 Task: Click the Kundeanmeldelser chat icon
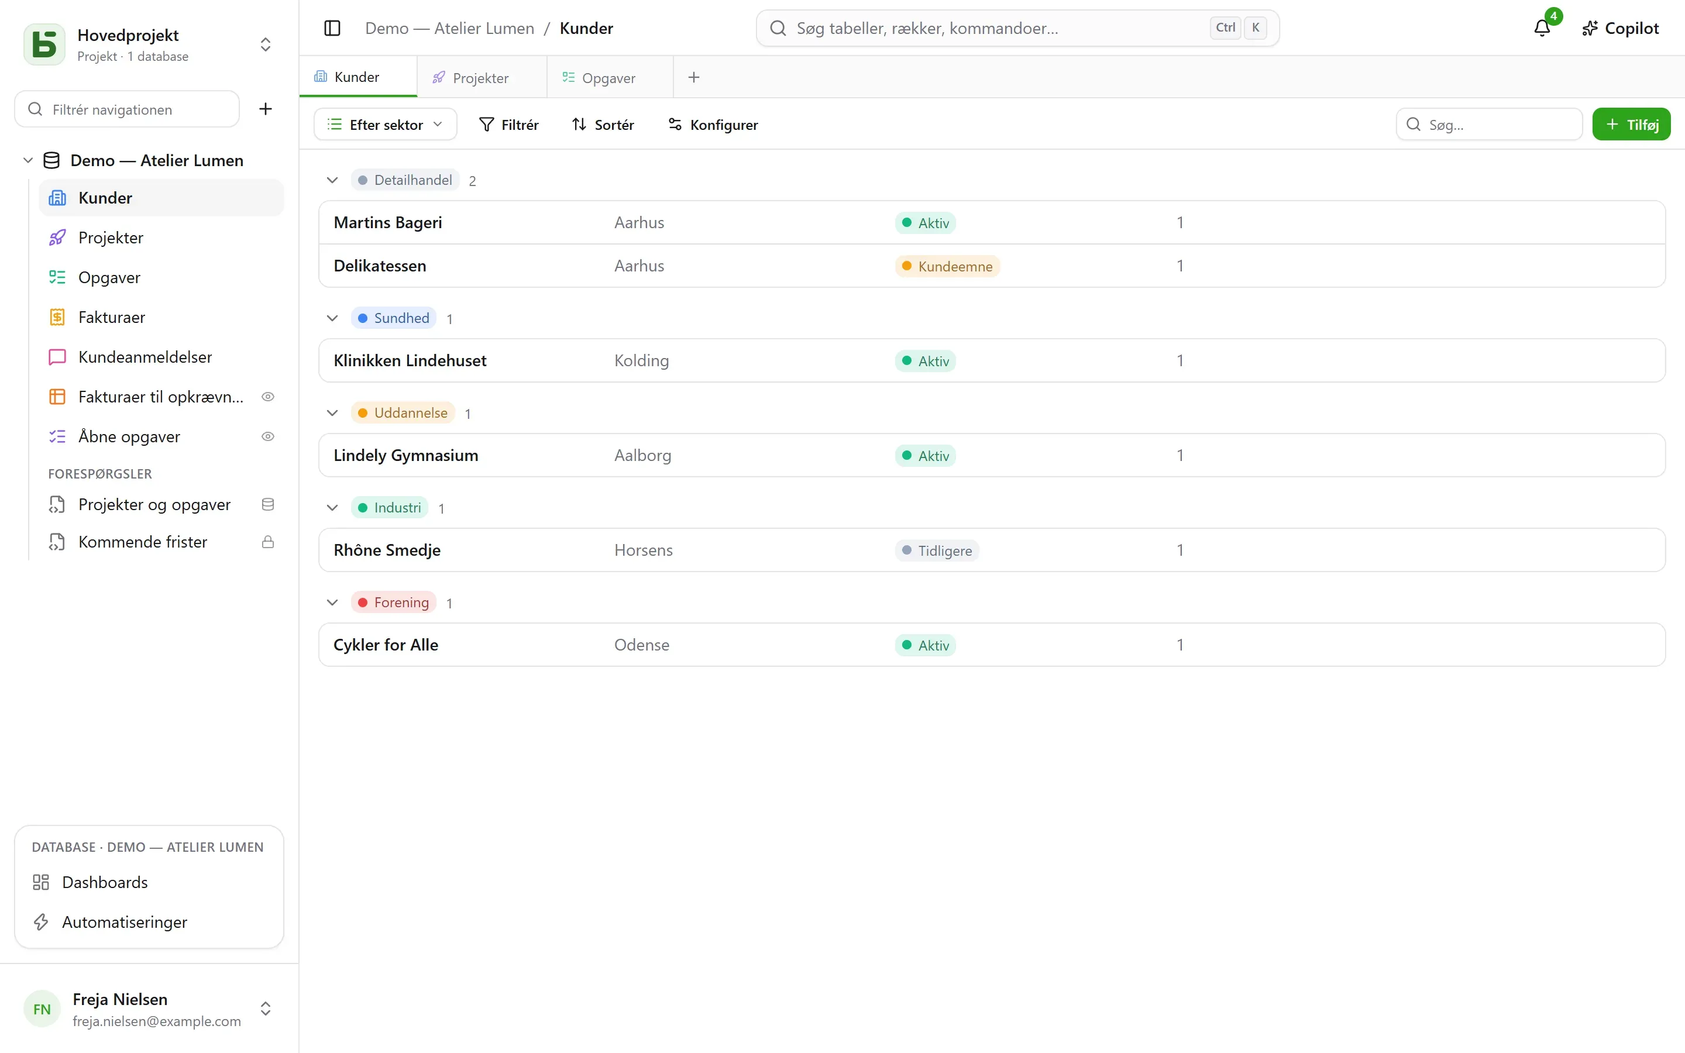57,357
